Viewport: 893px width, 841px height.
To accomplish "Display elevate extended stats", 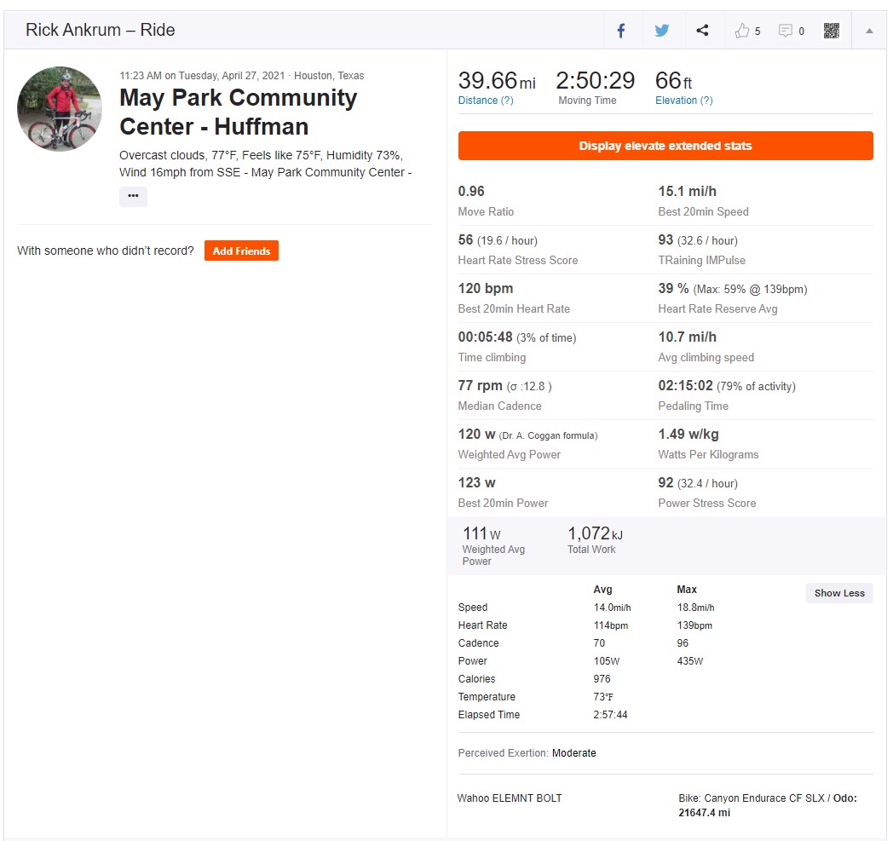I will pos(665,146).
